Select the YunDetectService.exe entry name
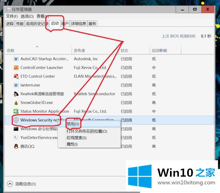220x193 pixels. [39, 137]
